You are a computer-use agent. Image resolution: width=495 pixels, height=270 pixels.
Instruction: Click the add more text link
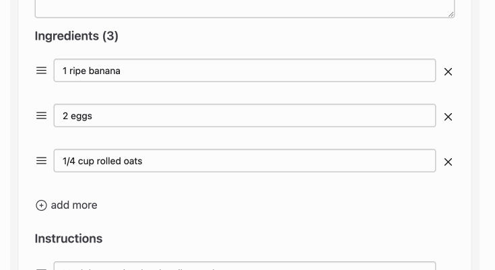(74, 205)
